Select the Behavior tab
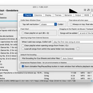 coord(68,15)
